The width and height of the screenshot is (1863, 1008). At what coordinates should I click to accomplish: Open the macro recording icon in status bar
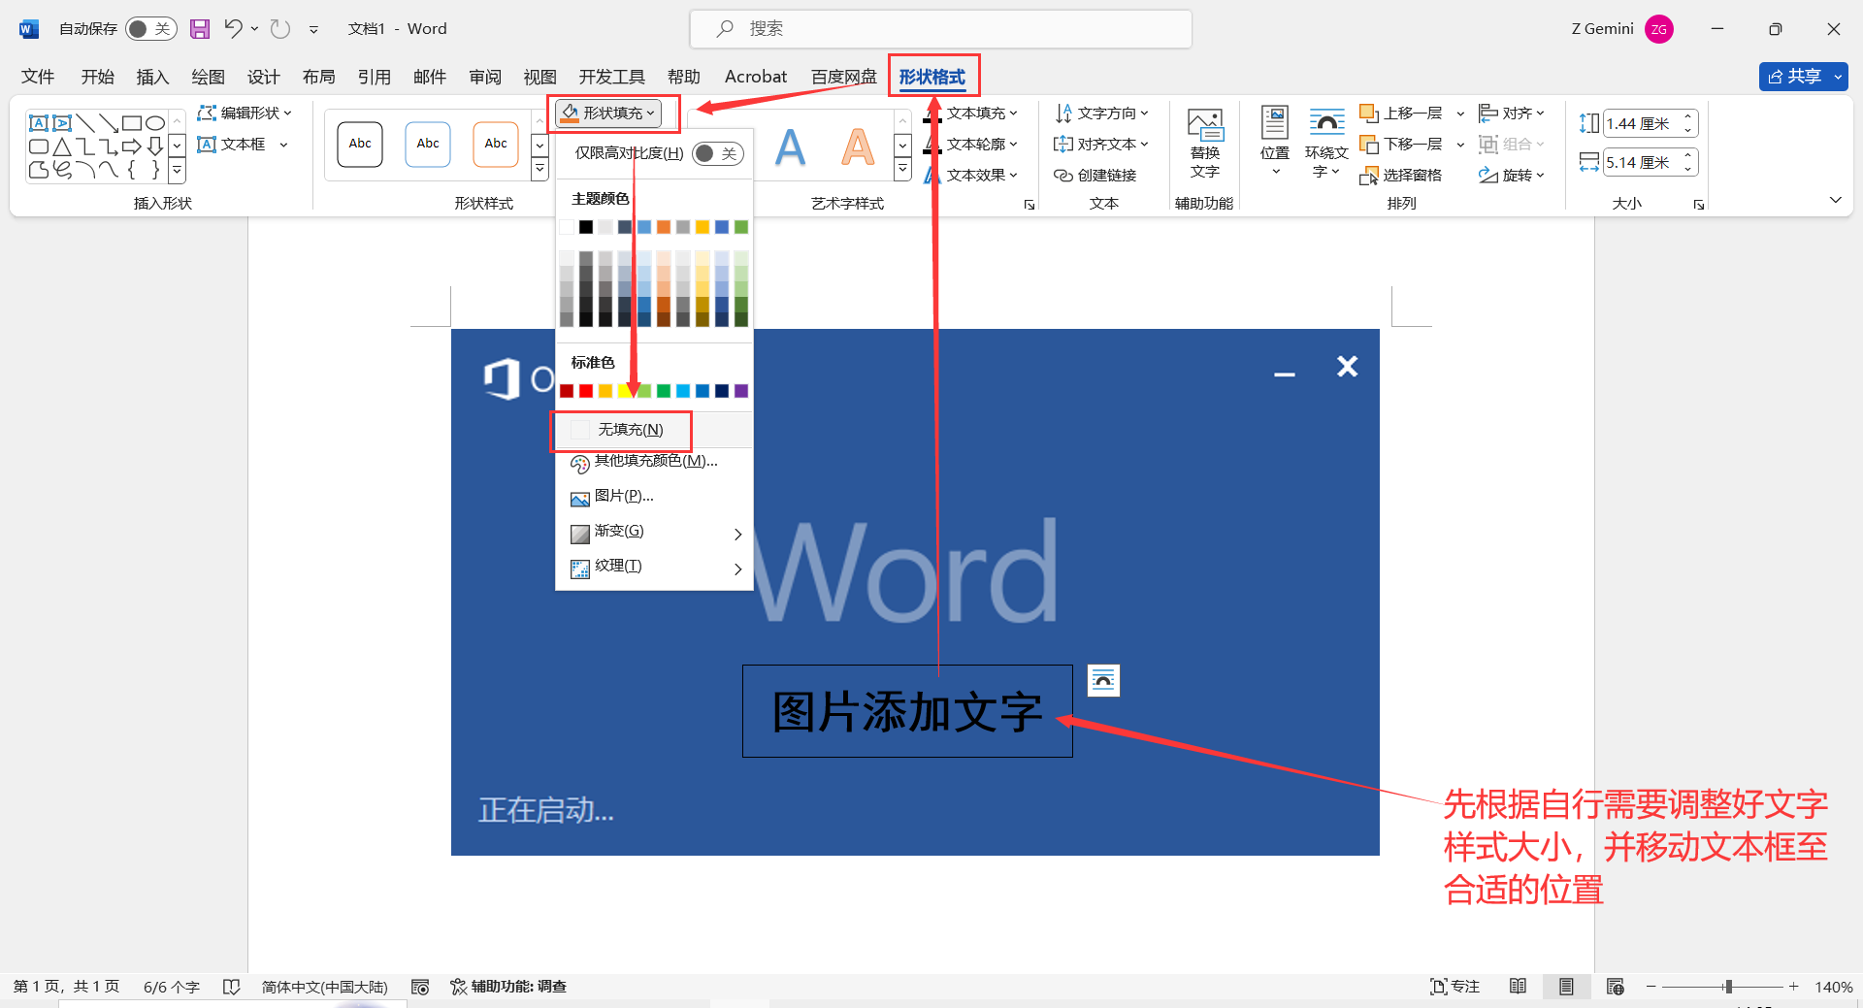coord(420,987)
